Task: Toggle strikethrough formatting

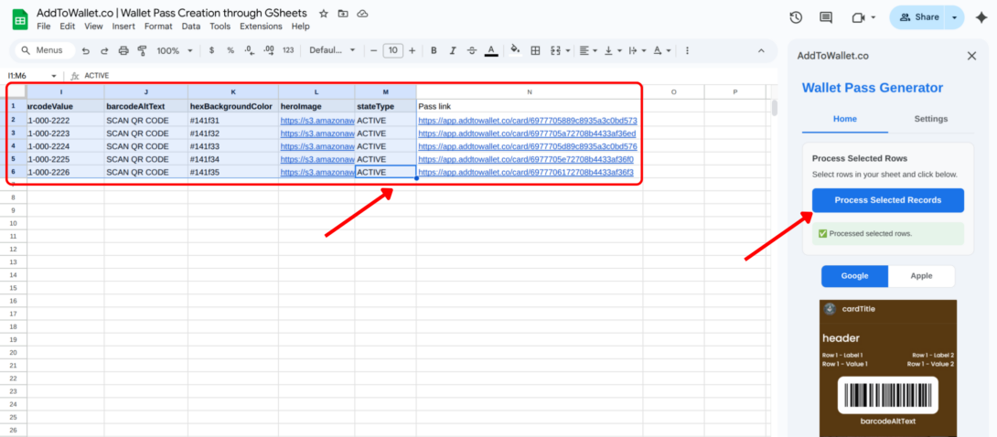Action: tap(472, 51)
